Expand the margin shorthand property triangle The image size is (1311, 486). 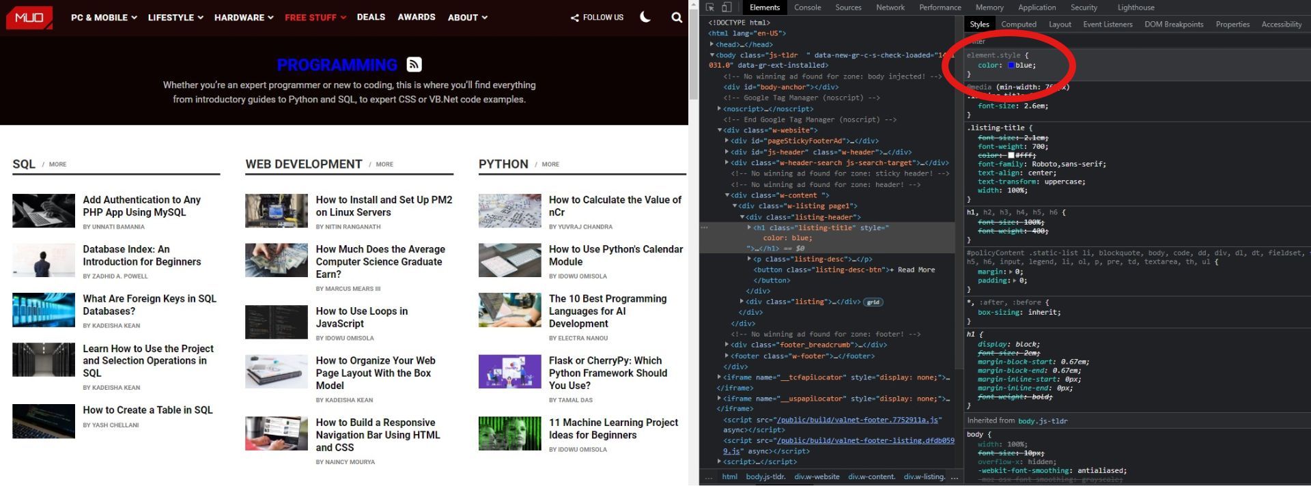point(1012,272)
